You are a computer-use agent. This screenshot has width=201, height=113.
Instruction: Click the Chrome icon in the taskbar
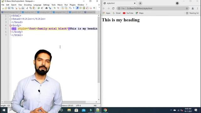[105, 110]
